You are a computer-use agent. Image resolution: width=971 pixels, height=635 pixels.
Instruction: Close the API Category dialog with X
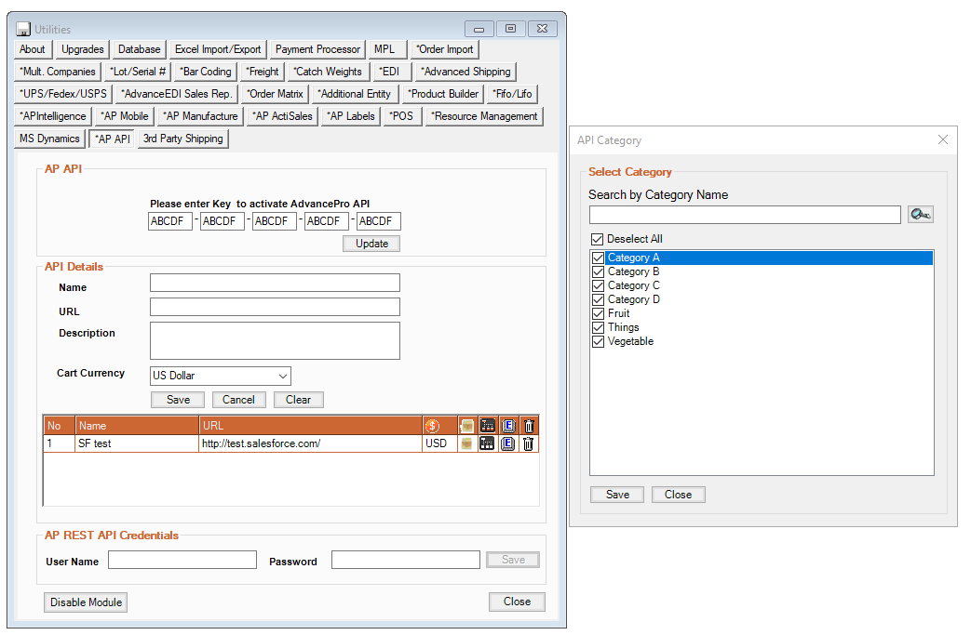[942, 140]
